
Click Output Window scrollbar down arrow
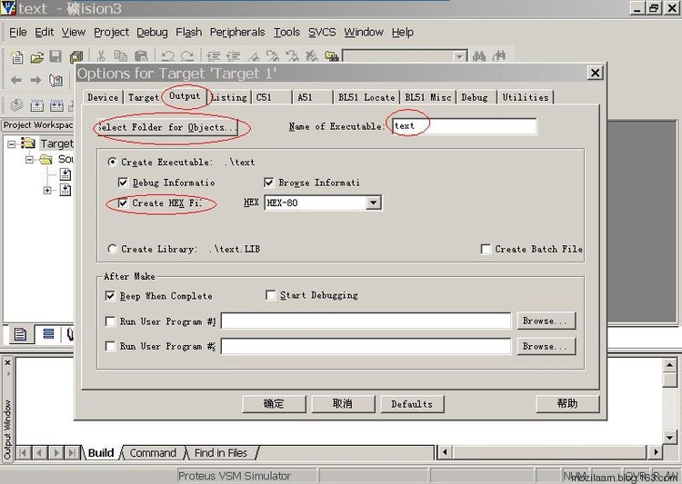click(x=669, y=438)
